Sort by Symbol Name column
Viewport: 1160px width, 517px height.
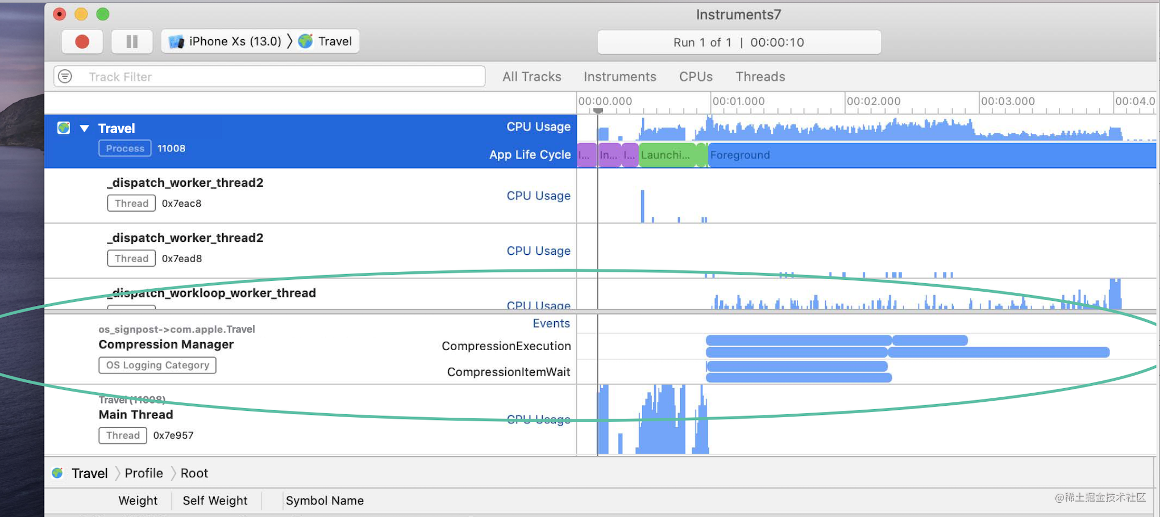[x=325, y=501]
